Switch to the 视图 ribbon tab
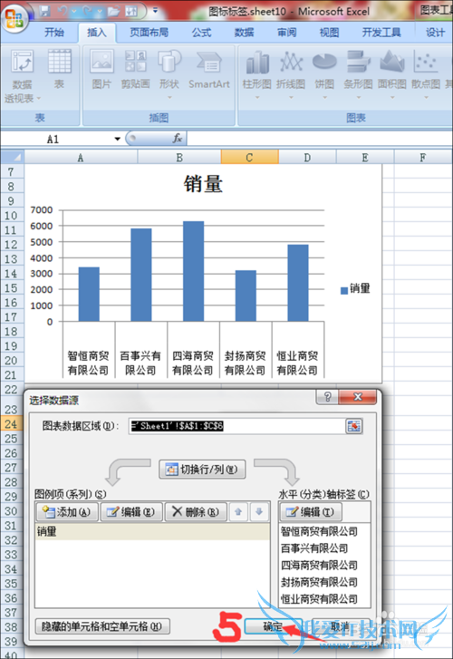Viewport: 453px width, 659px height. 329,33
